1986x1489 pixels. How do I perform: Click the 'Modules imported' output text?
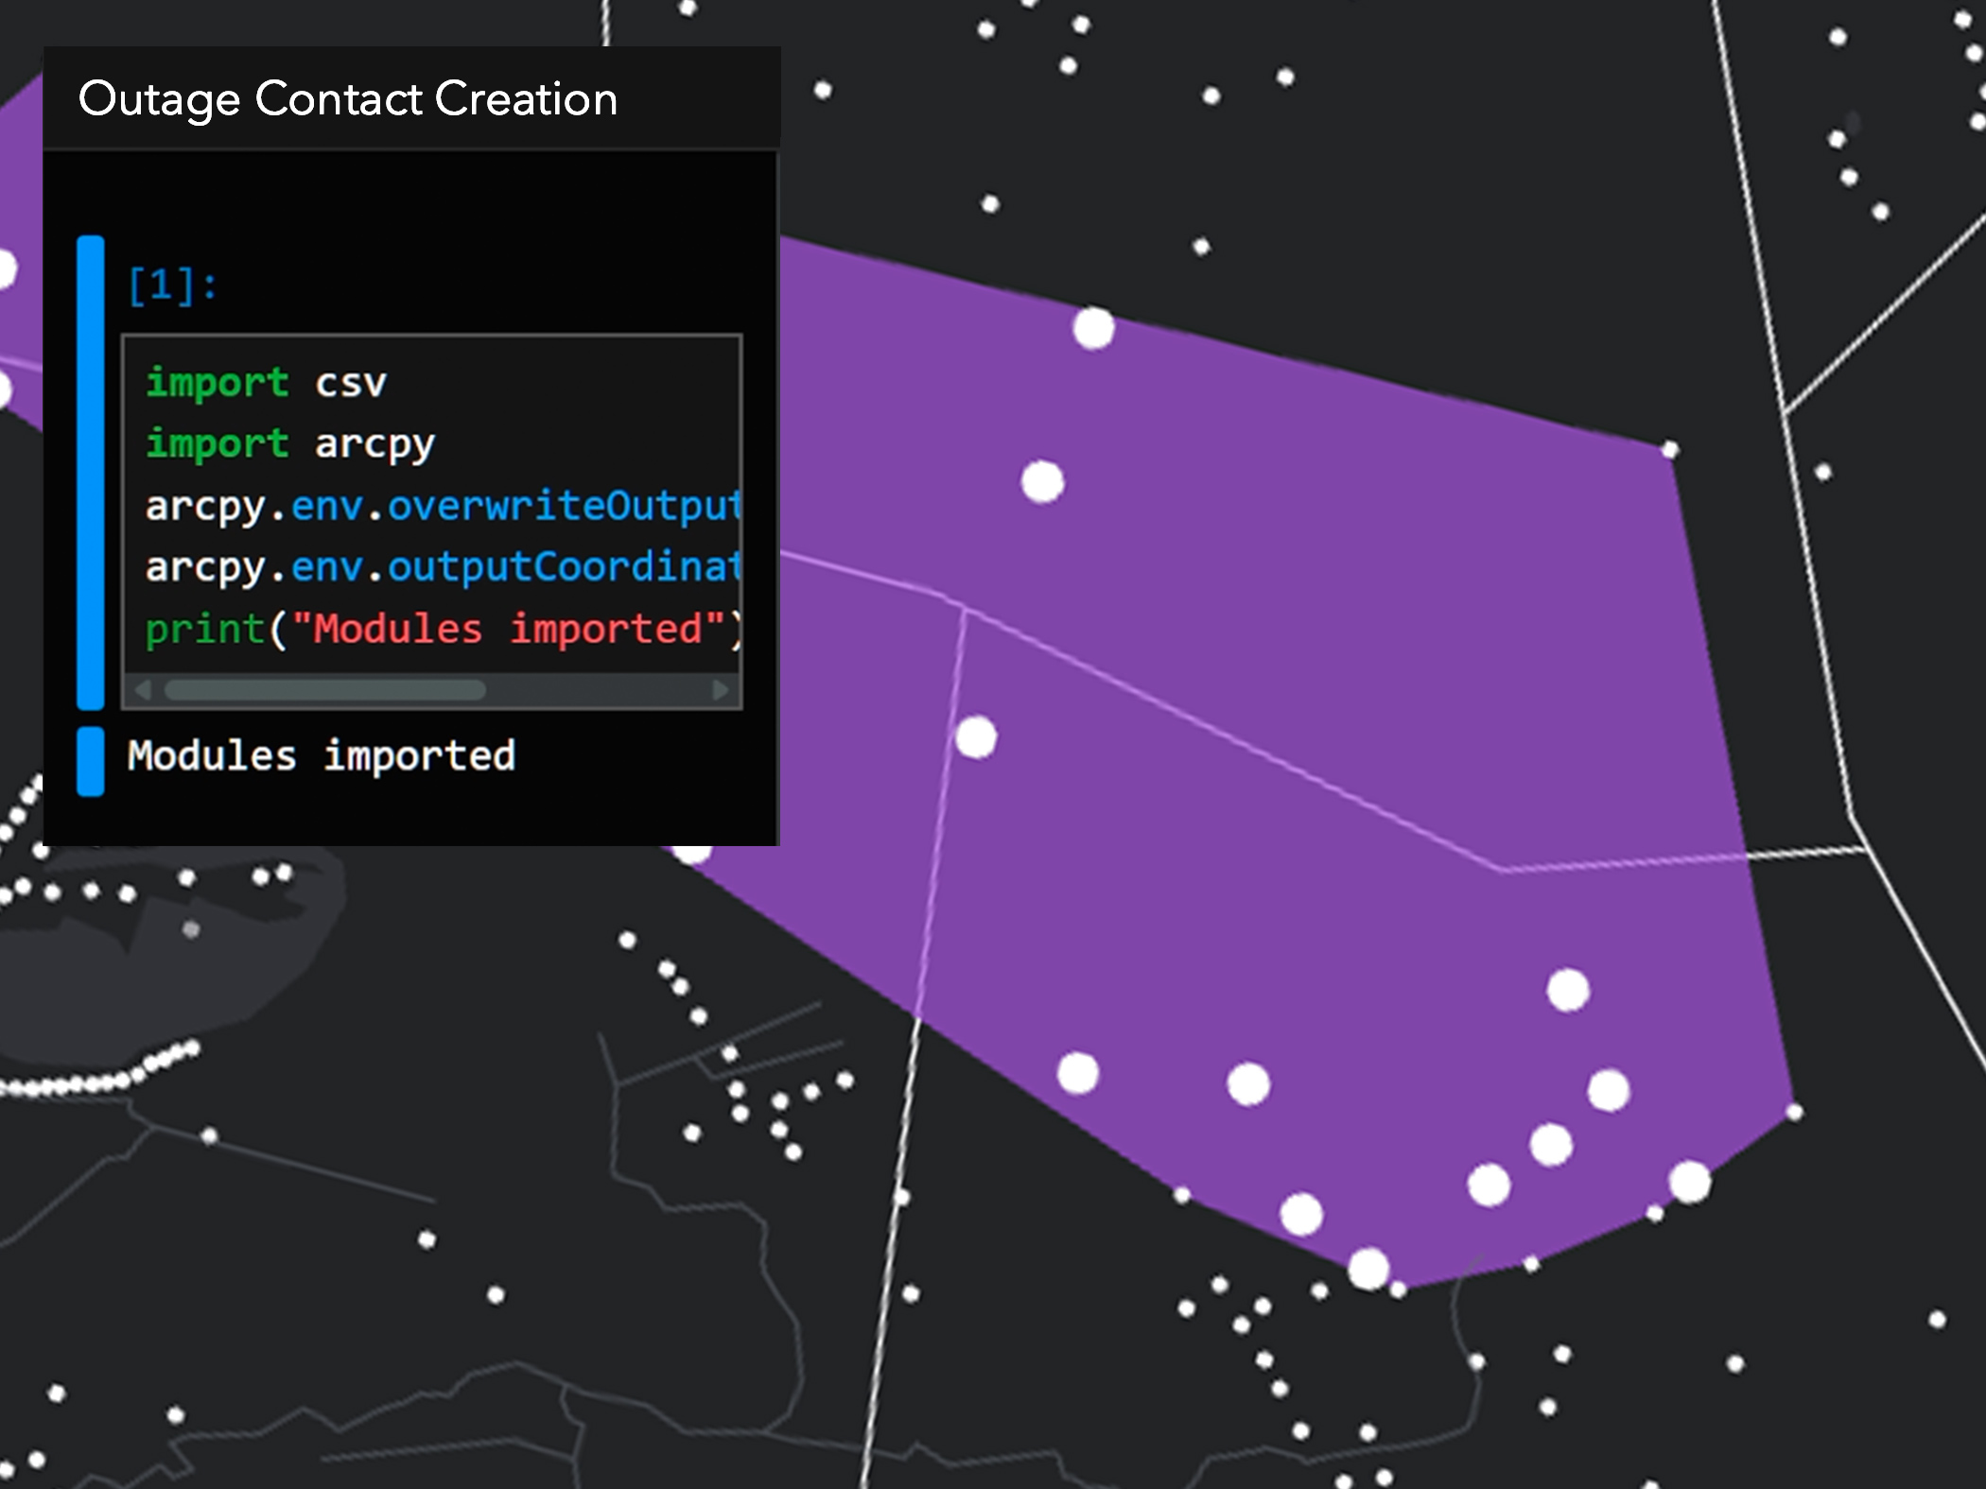(x=322, y=756)
